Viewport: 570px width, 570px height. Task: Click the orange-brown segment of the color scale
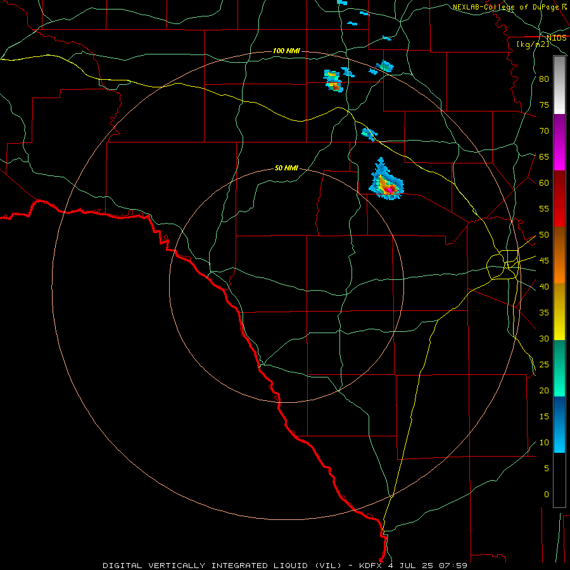pyautogui.click(x=559, y=255)
